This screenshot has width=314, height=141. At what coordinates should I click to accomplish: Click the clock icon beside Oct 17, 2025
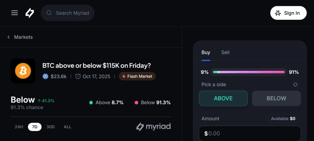[x=78, y=76]
